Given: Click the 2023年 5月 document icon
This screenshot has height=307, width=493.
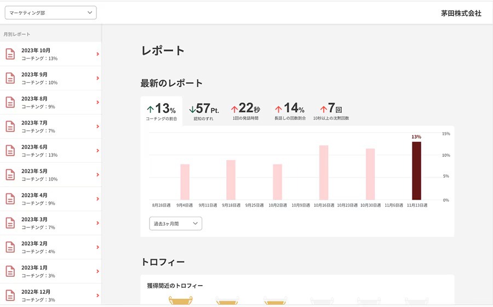Looking at the screenshot, I should [x=10, y=175].
